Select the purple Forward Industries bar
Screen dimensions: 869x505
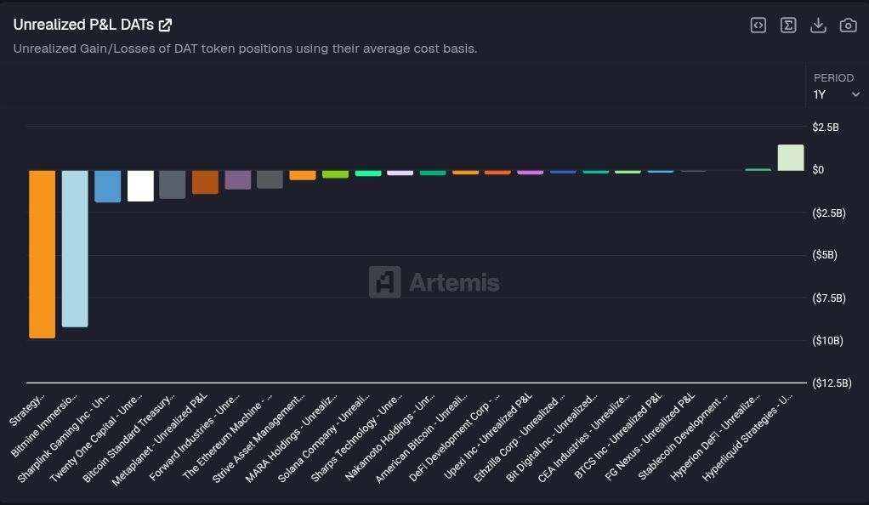pos(238,179)
